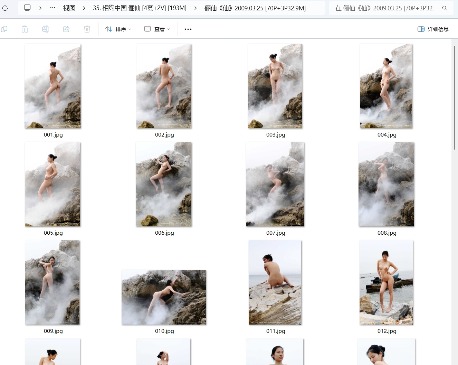
Task: Click the 001.jpg file name
Action: click(53, 135)
